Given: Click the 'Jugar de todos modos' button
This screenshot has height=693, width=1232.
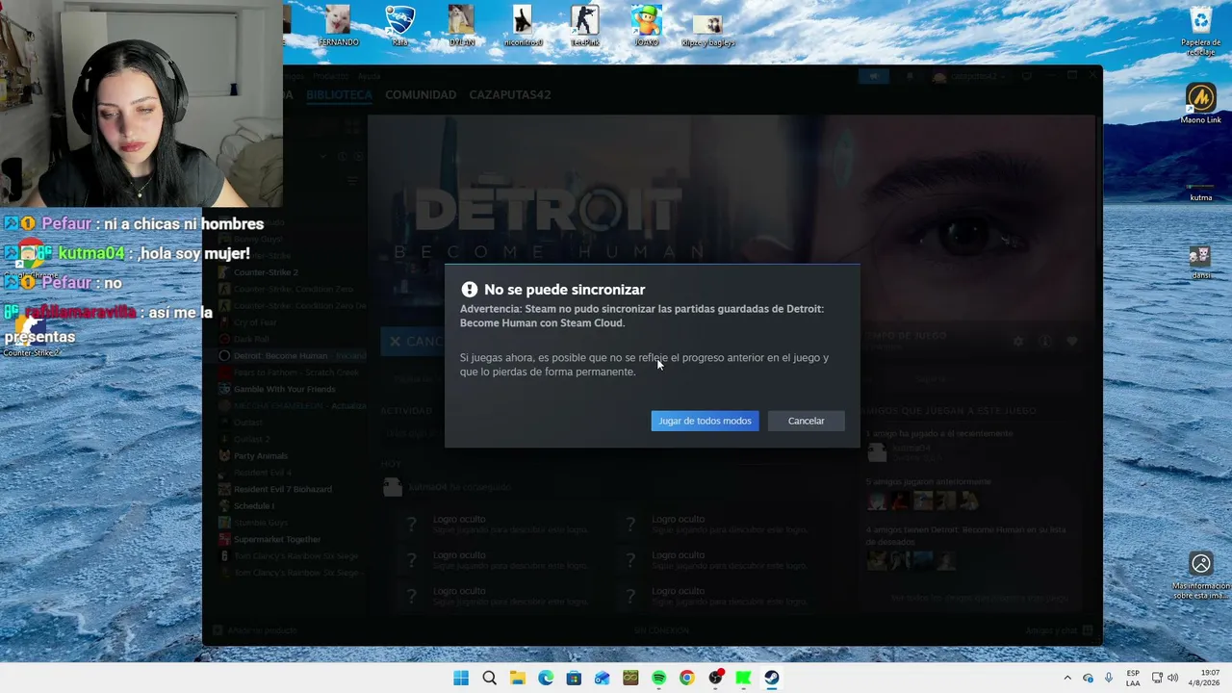Looking at the screenshot, I should [x=705, y=421].
